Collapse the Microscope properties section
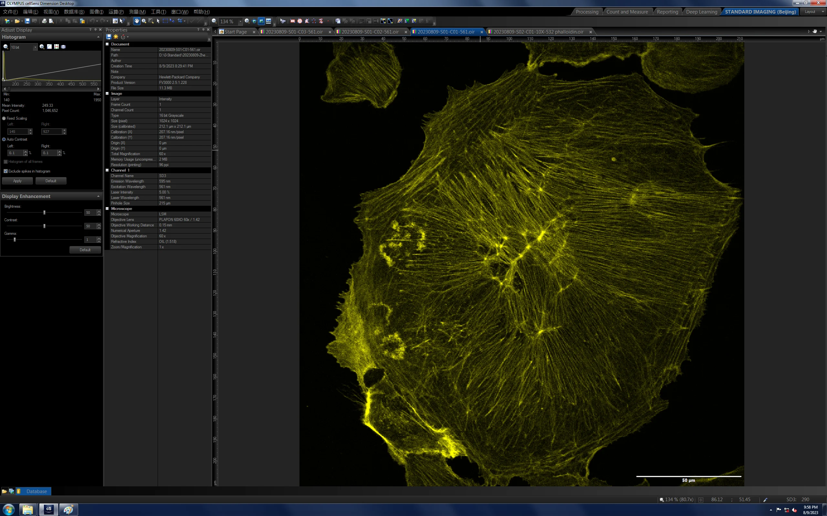Viewport: 827px width, 516px height. coord(107,209)
